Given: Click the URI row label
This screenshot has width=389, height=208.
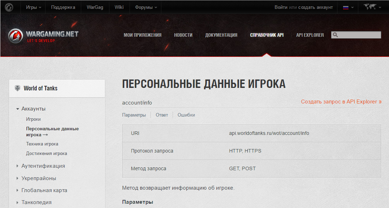Looking at the screenshot, I should click(135, 133).
